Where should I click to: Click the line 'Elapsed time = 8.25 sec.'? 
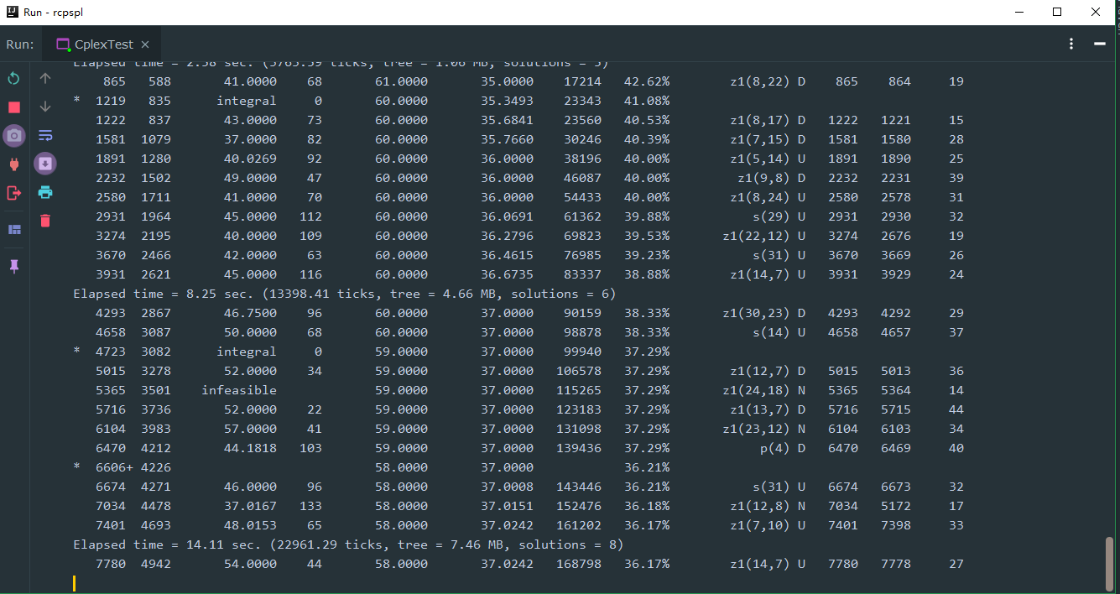[344, 294]
